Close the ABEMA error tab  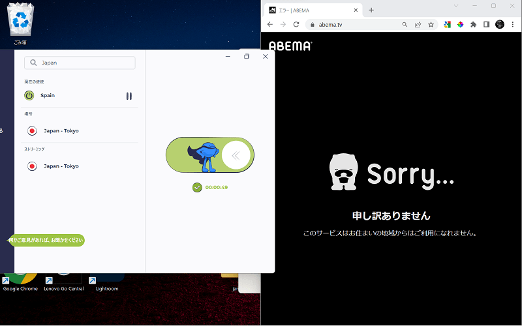pos(356,10)
